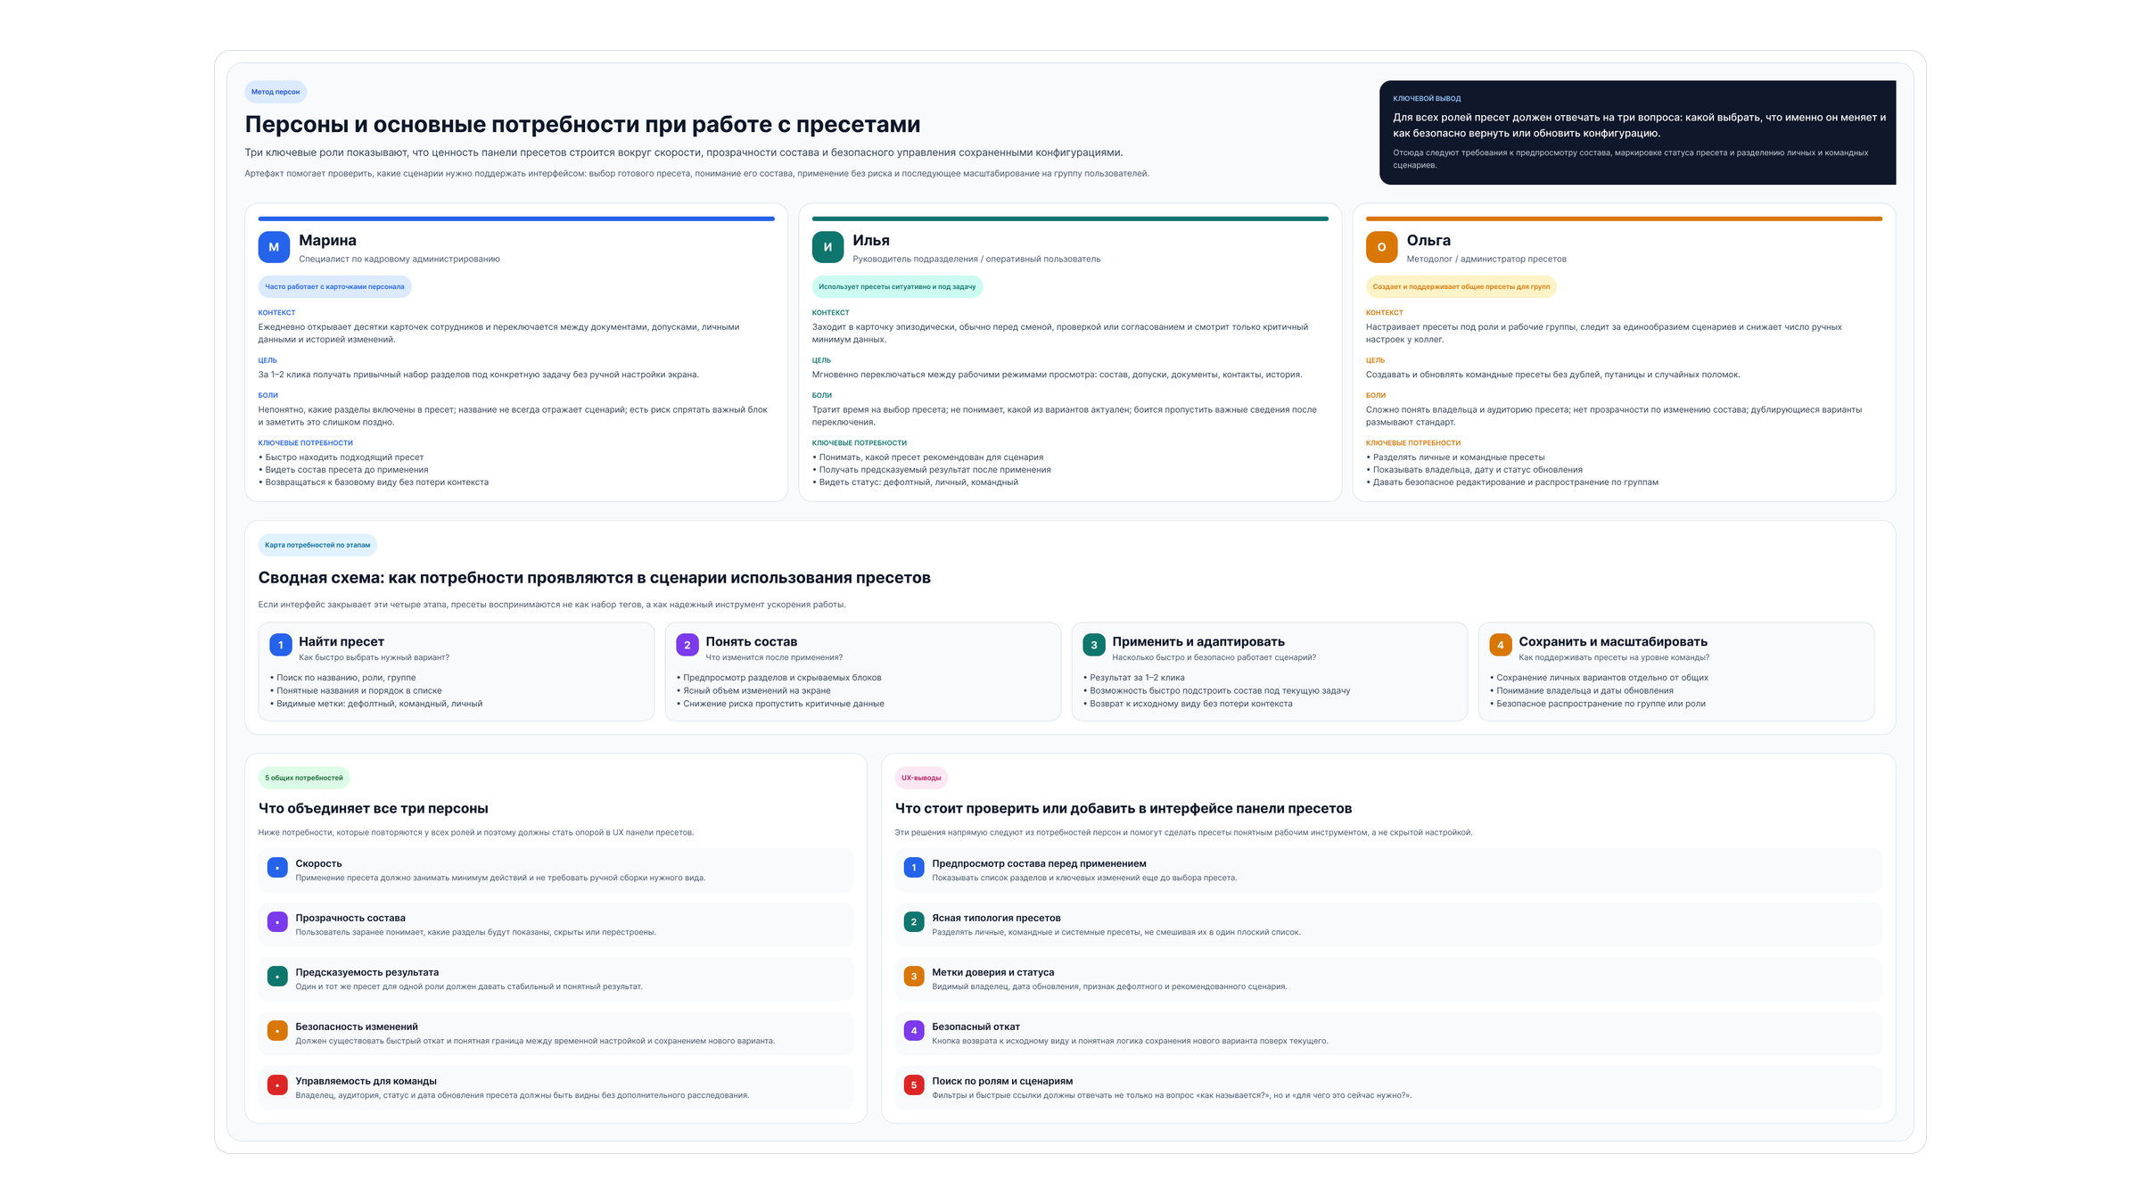The image size is (2140, 1204).
Task: Click step 2 badge beside «Понять состав»
Action: [x=687, y=645]
